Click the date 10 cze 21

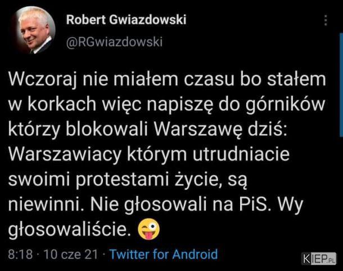pos(71,255)
